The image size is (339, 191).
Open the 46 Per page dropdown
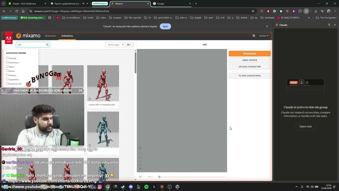(x=114, y=45)
